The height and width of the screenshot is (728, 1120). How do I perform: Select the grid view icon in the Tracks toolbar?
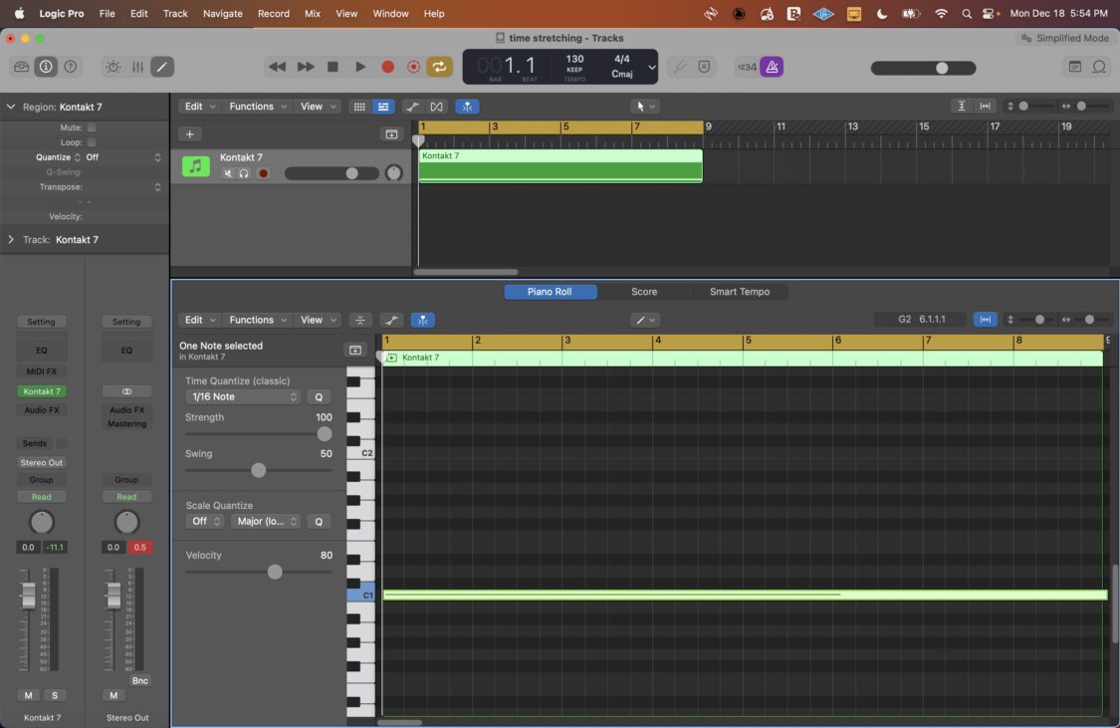[359, 106]
